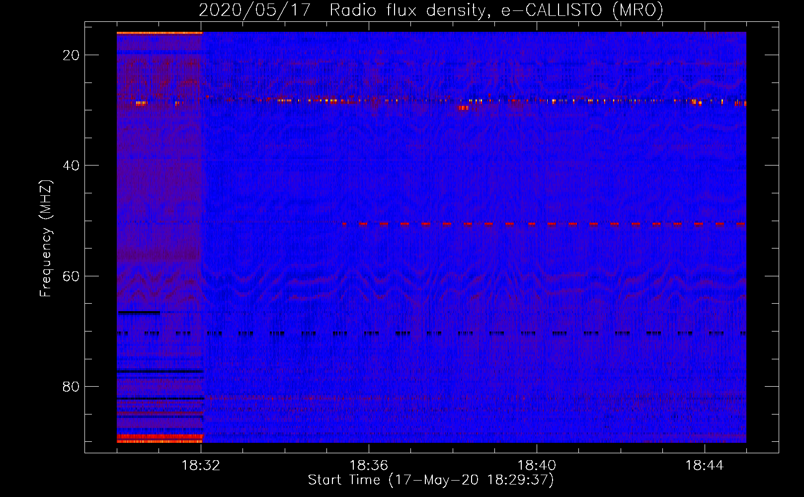Click the '40' frequency tick label
This screenshot has height=497, width=804.
[71, 166]
